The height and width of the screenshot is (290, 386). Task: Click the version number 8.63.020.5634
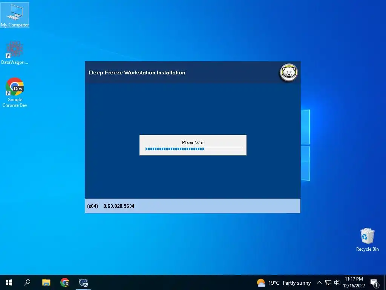(119, 206)
